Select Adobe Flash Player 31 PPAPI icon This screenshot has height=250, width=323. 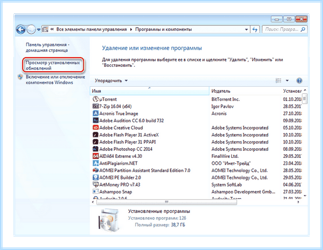click(x=95, y=142)
